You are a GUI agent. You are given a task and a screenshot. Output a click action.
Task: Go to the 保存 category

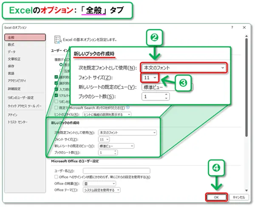point(11,66)
